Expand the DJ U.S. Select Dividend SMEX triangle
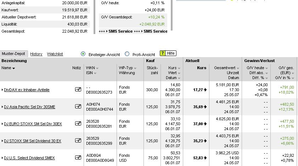Viewport: 298px width, 166px height. pos(2,158)
